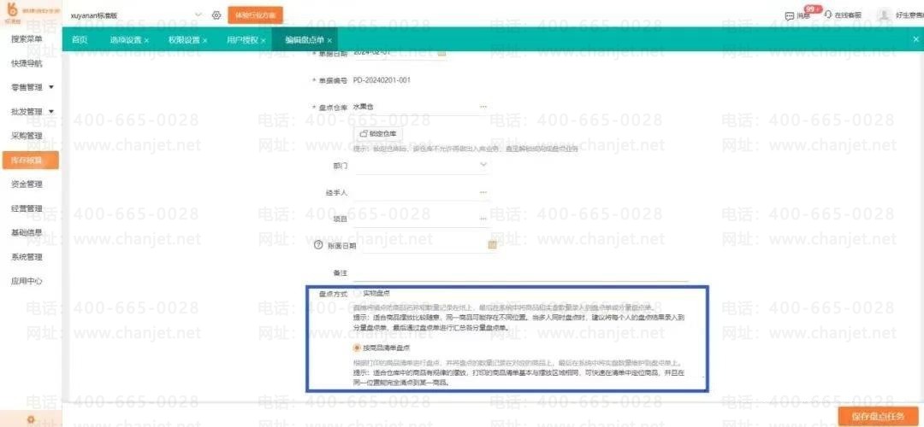
Task: Select the 实物盘点 radio option
Action: tap(357, 292)
